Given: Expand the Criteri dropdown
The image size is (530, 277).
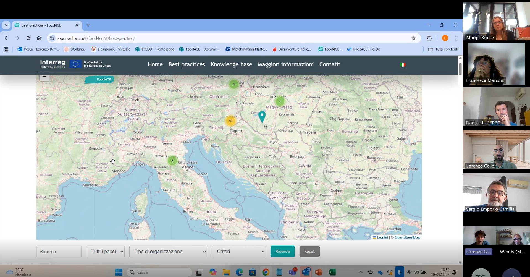Looking at the screenshot, I should pos(239,252).
